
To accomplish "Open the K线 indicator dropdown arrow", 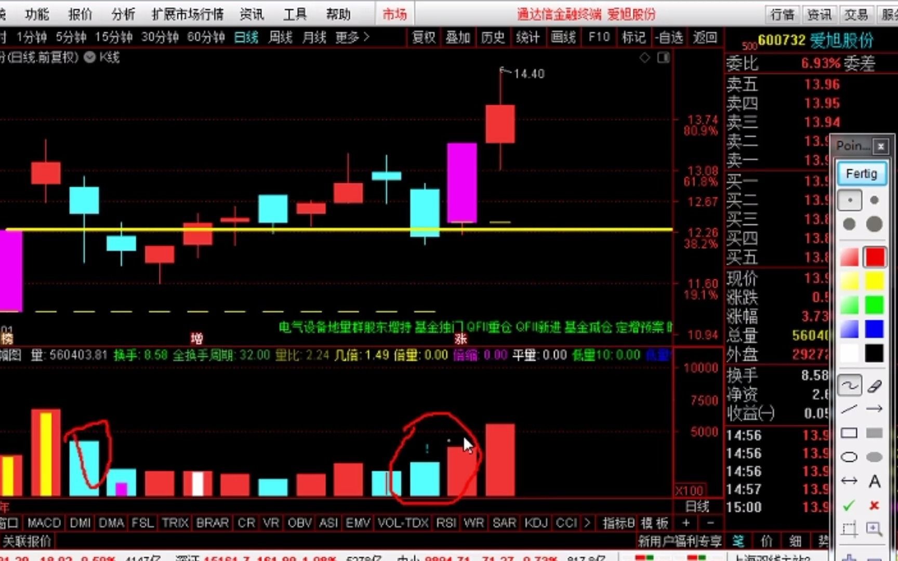I will pyautogui.click(x=89, y=57).
